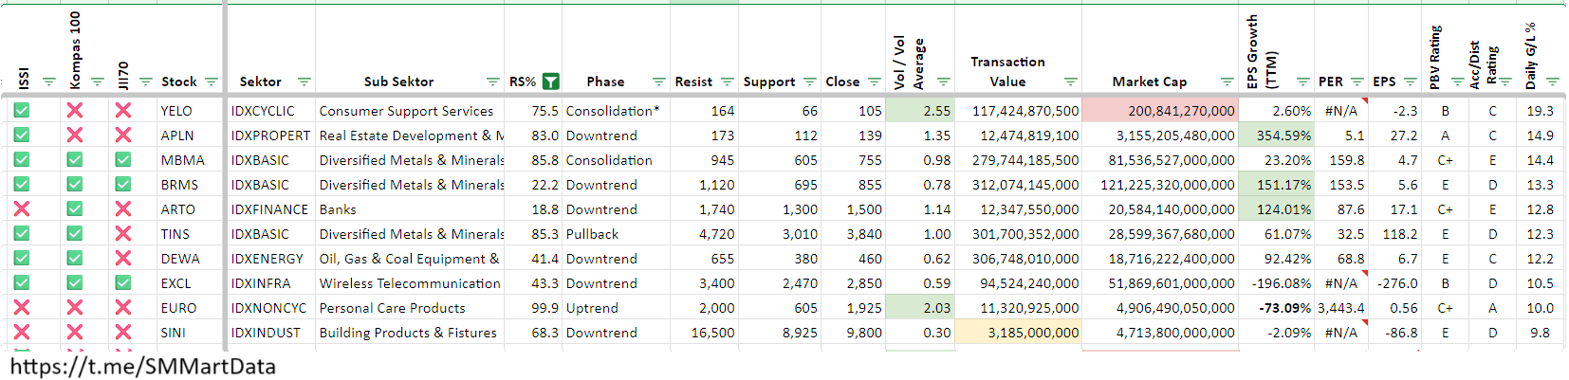
Task: Select the Uptrend phase cell for EURO
Action: (592, 308)
